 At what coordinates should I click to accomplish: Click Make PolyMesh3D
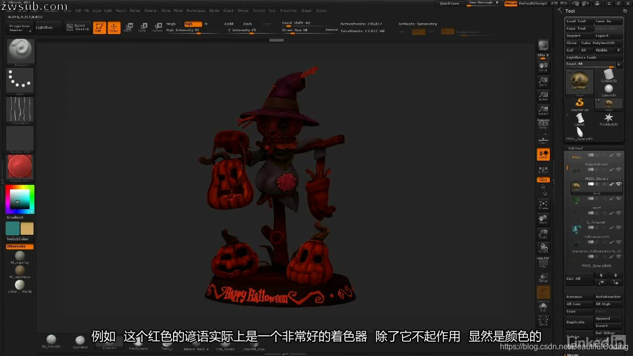tap(601, 43)
